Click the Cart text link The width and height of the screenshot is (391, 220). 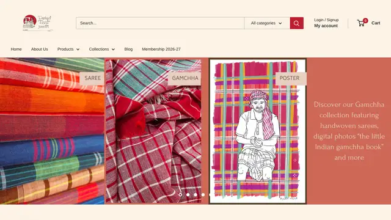376,23
